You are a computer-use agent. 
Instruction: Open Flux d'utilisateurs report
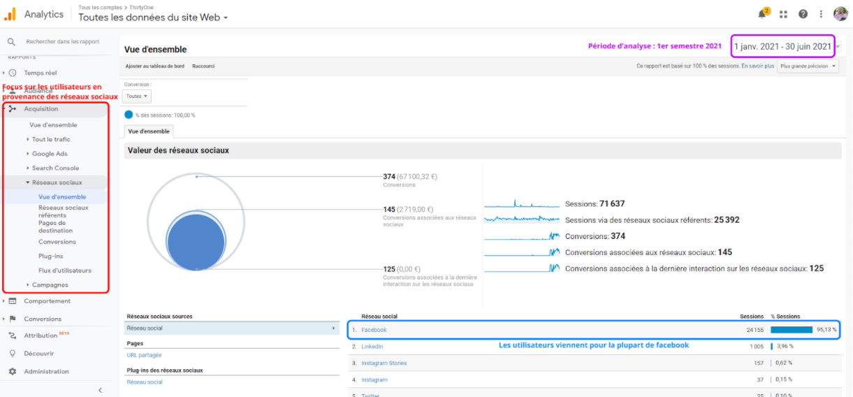65,270
